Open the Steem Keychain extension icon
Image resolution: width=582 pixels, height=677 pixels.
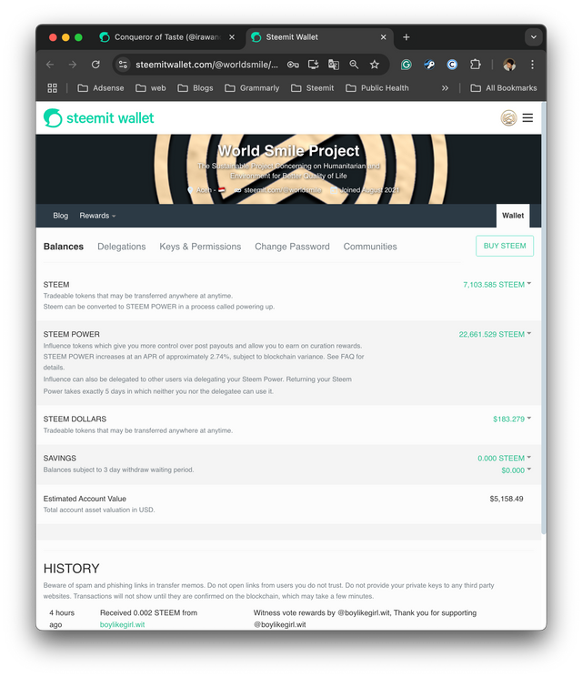click(x=429, y=65)
